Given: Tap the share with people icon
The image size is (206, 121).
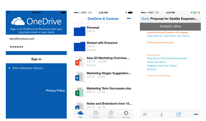Looking at the screenshot, I should click(x=145, y=114).
